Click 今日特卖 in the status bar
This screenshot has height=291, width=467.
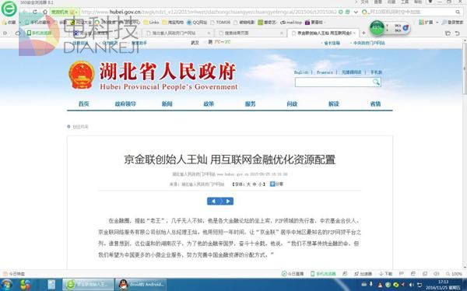[14, 274]
